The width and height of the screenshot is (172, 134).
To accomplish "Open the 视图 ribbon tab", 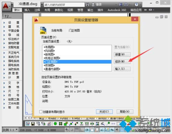I will coord(70,10).
